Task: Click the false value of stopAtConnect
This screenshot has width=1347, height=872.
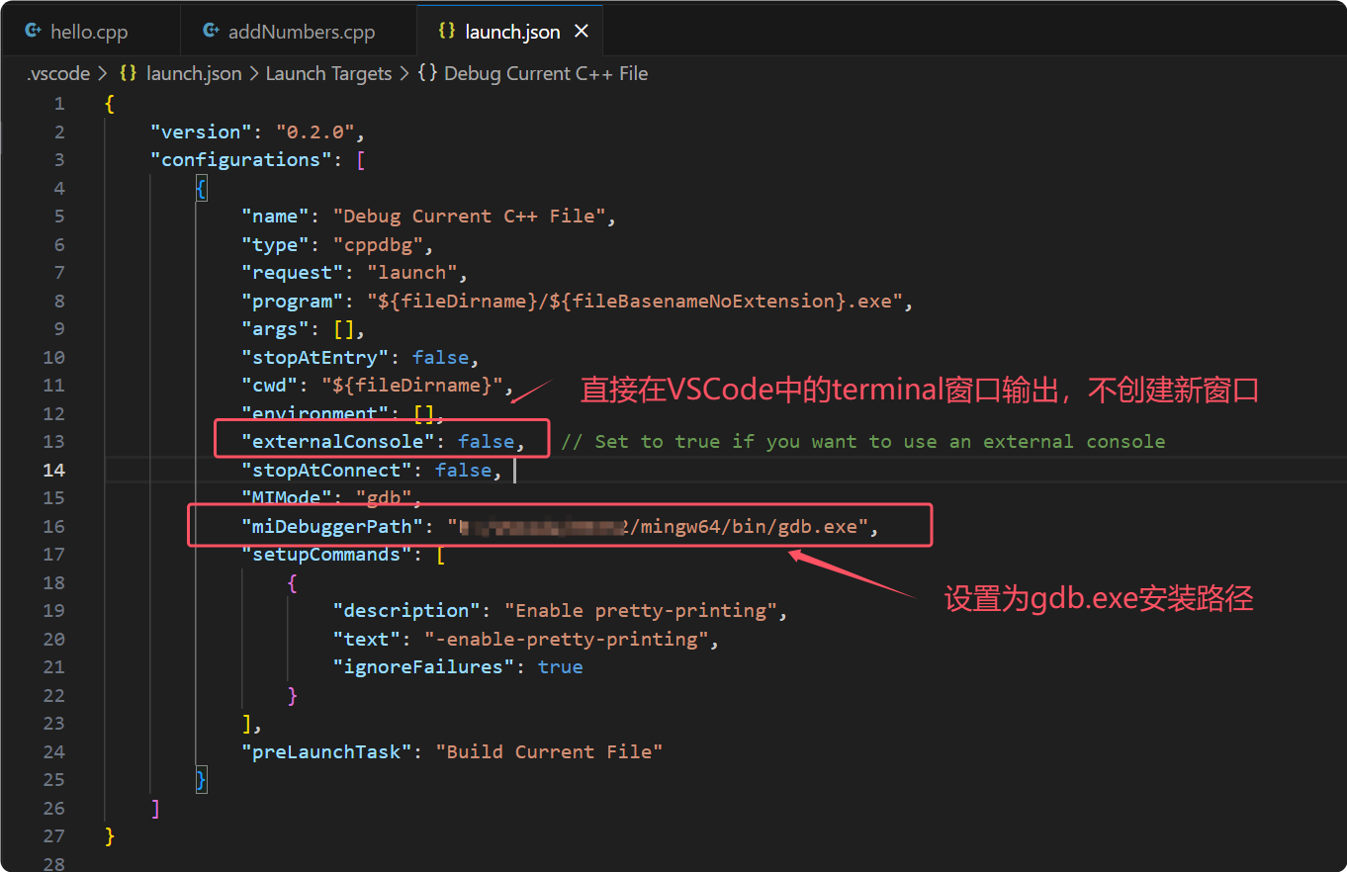Action: tap(463, 470)
